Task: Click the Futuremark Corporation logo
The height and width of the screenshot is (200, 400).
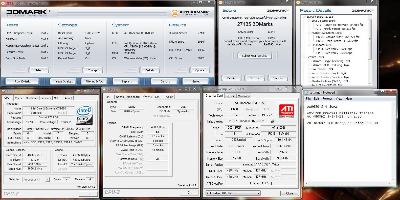Action: pyautogui.click(x=190, y=13)
